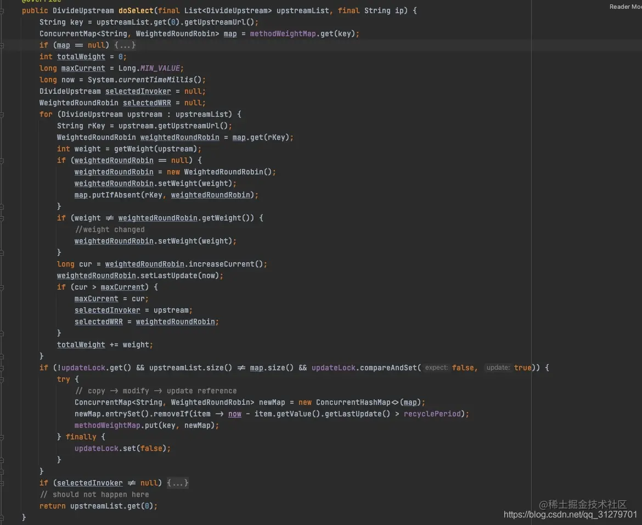The height and width of the screenshot is (525, 642).
Task: Click the putIfAbsent method call
Action: pos(116,195)
